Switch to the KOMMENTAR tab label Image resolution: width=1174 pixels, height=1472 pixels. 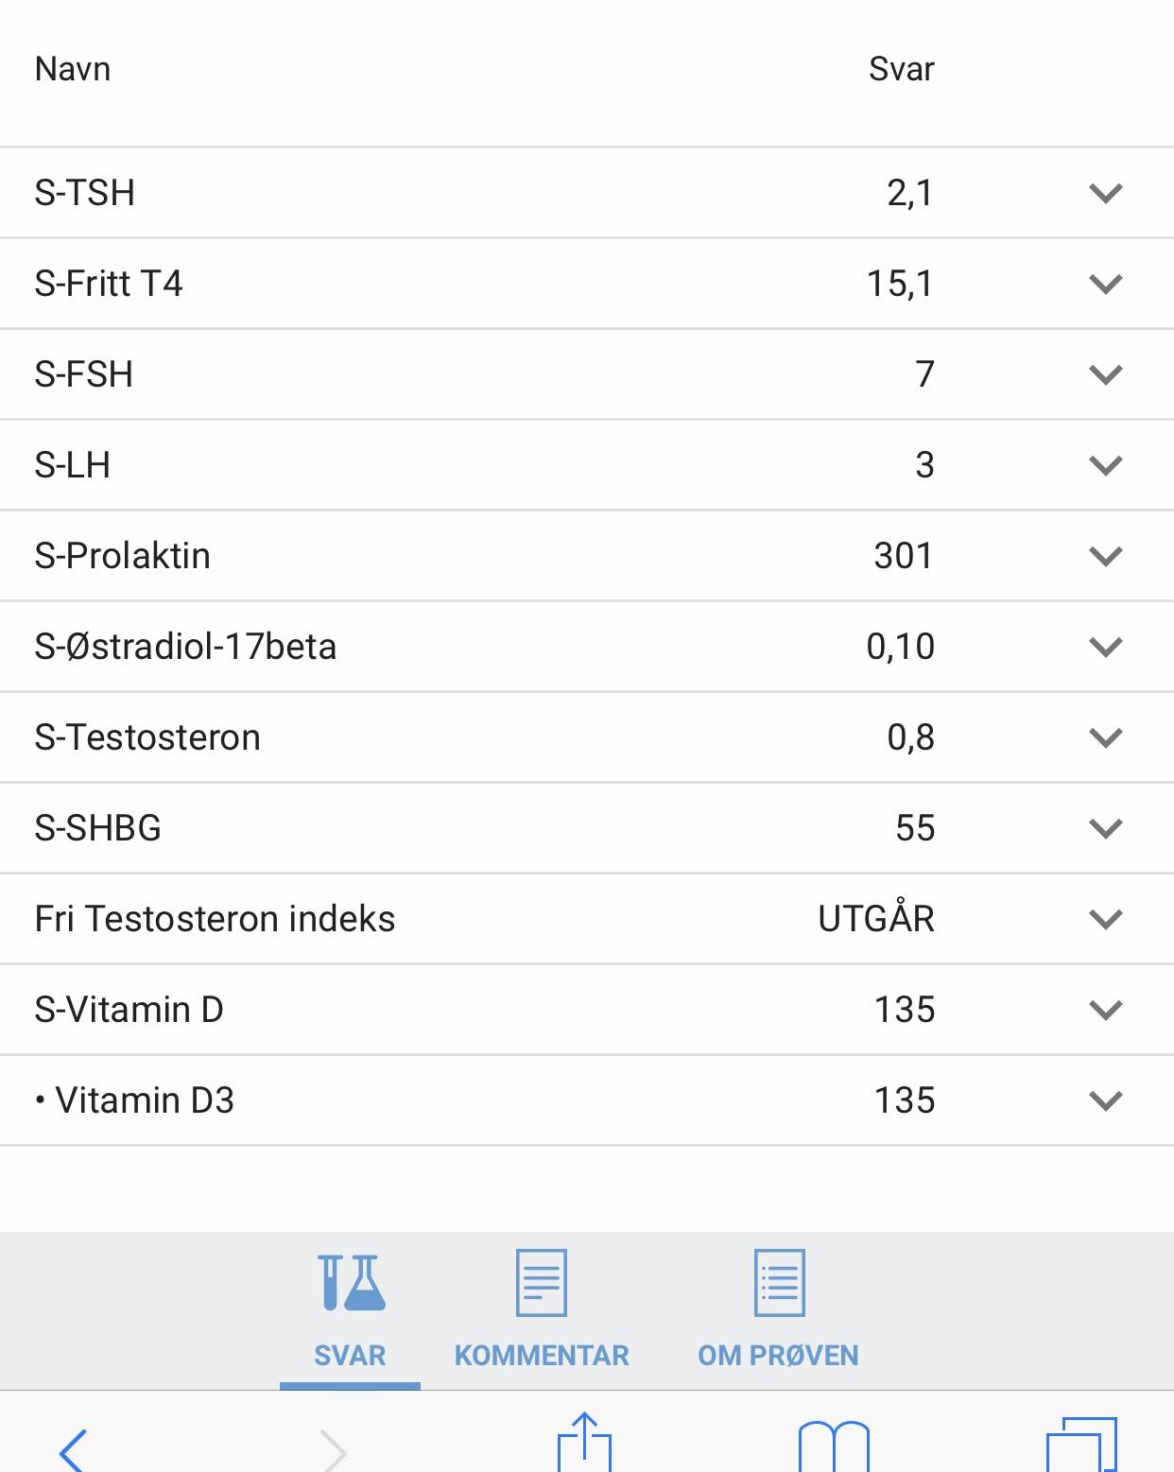click(542, 1355)
